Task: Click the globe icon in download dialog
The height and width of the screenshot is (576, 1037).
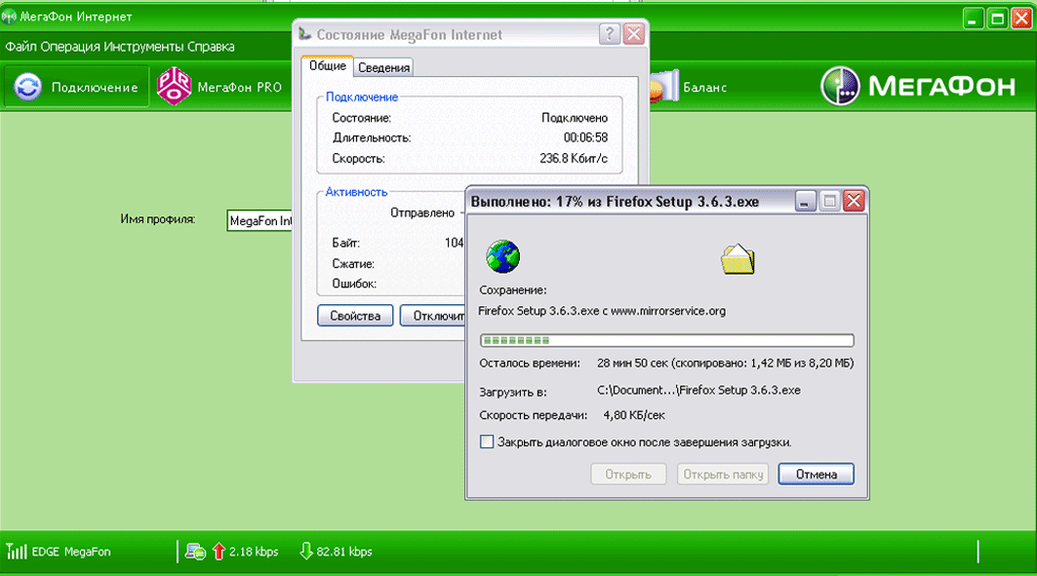Action: pyautogui.click(x=502, y=257)
